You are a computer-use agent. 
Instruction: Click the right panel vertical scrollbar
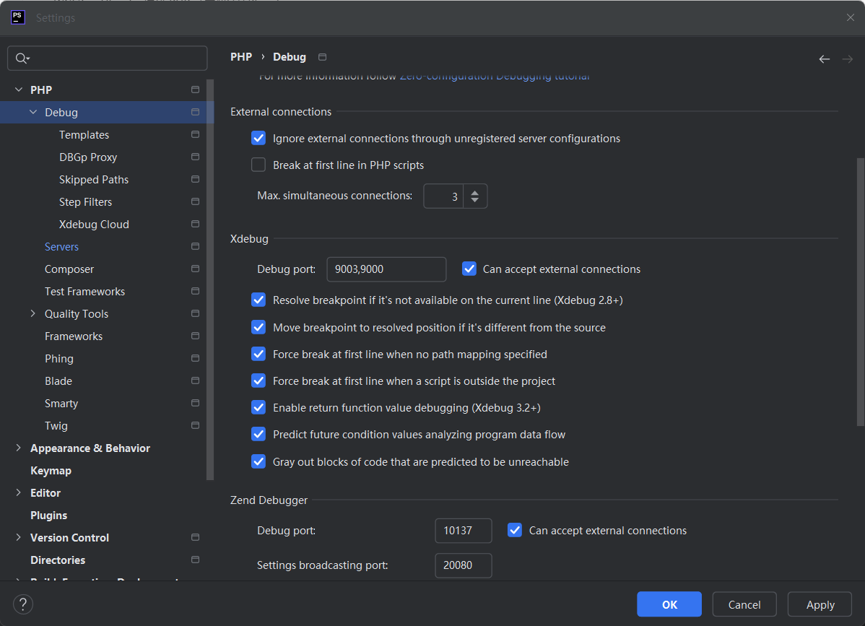860,292
